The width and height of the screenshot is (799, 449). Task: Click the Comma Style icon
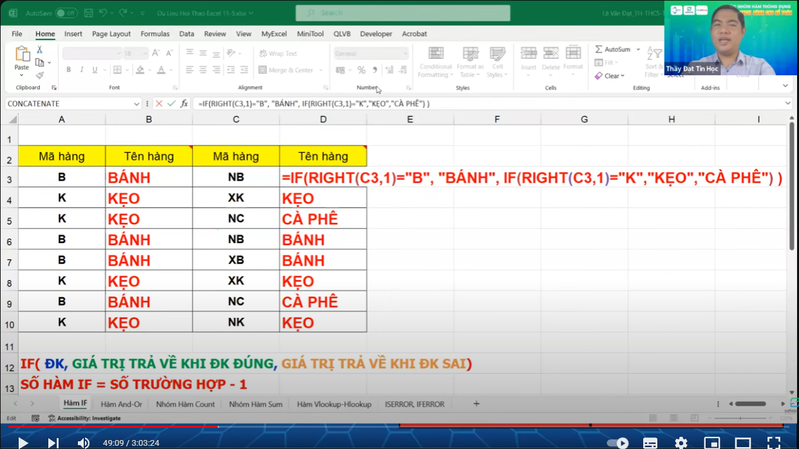click(375, 70)
